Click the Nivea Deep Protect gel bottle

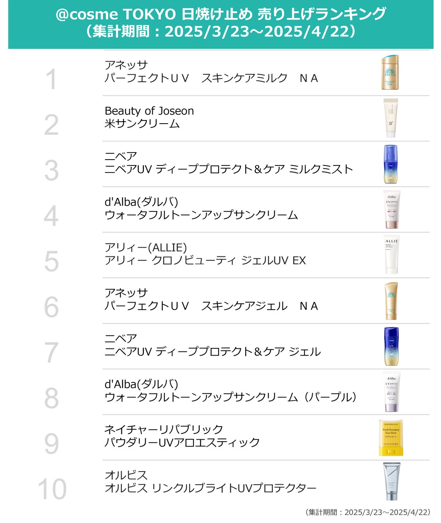tap(391, 346)
